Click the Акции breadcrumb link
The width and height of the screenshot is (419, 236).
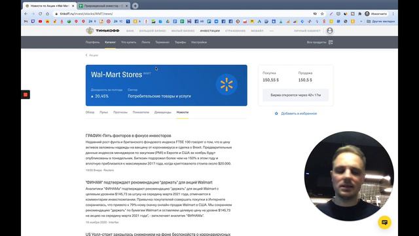tap(94, 55)
